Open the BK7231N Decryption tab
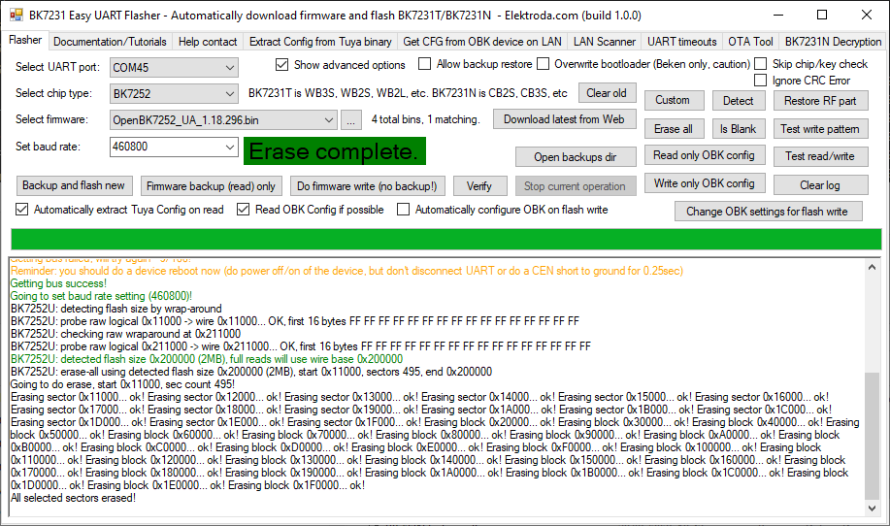The width and height of the screenshot is (890, 526). 833,42
